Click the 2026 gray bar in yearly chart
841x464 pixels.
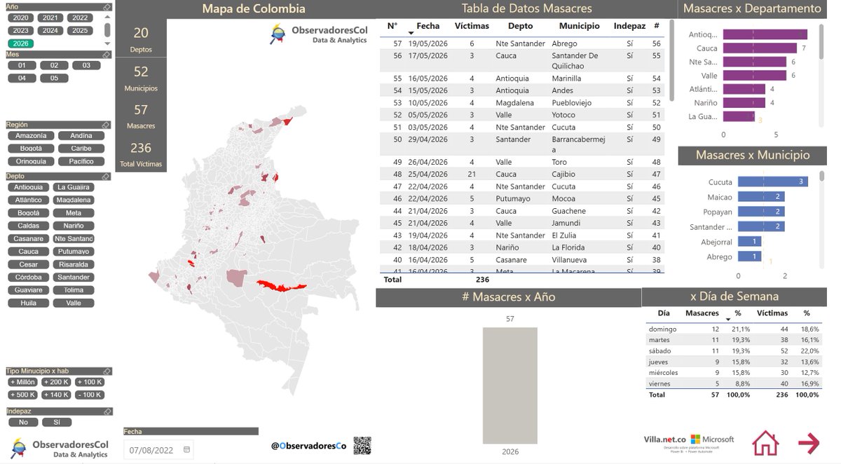510,385
